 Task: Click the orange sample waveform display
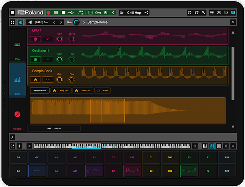click(127, 111)
